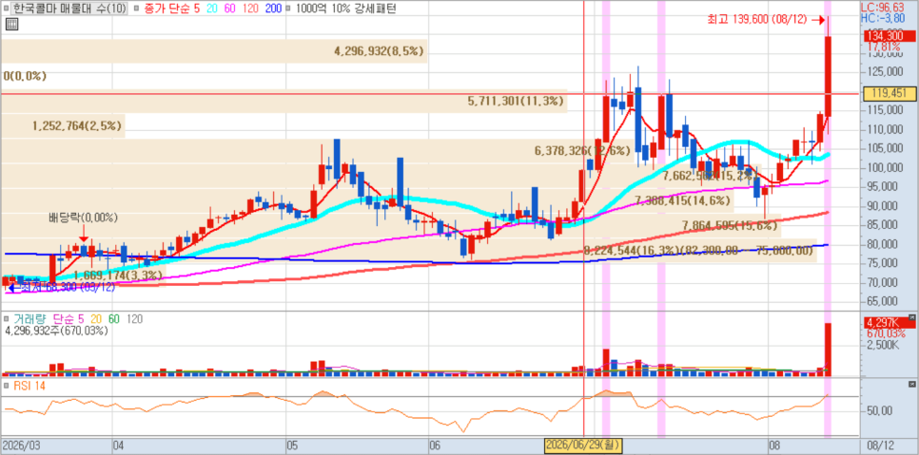Click the 06 month axis label

pyautogui.click(x=436, y=446)
